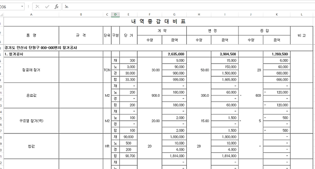
Task: Select the amount cell 900,000
Action: 174,73
